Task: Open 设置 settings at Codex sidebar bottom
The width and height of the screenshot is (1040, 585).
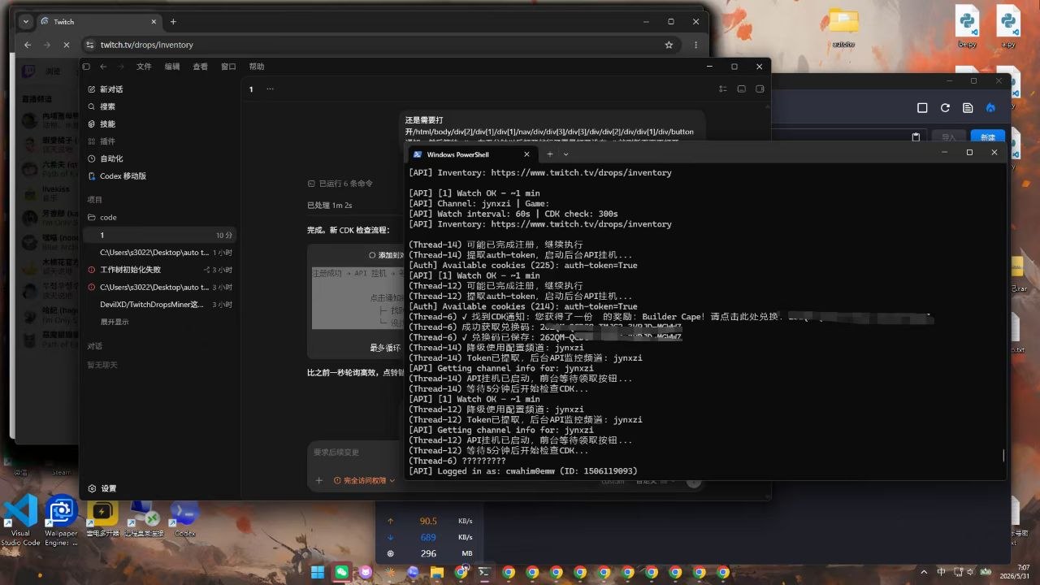Action: coord(102,488)
